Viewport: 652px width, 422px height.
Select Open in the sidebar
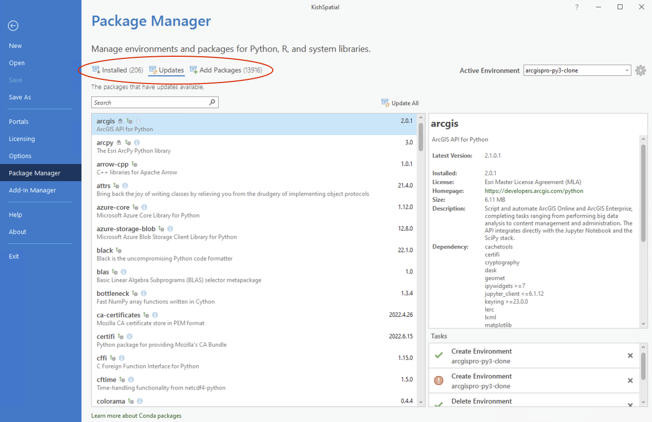17,63
